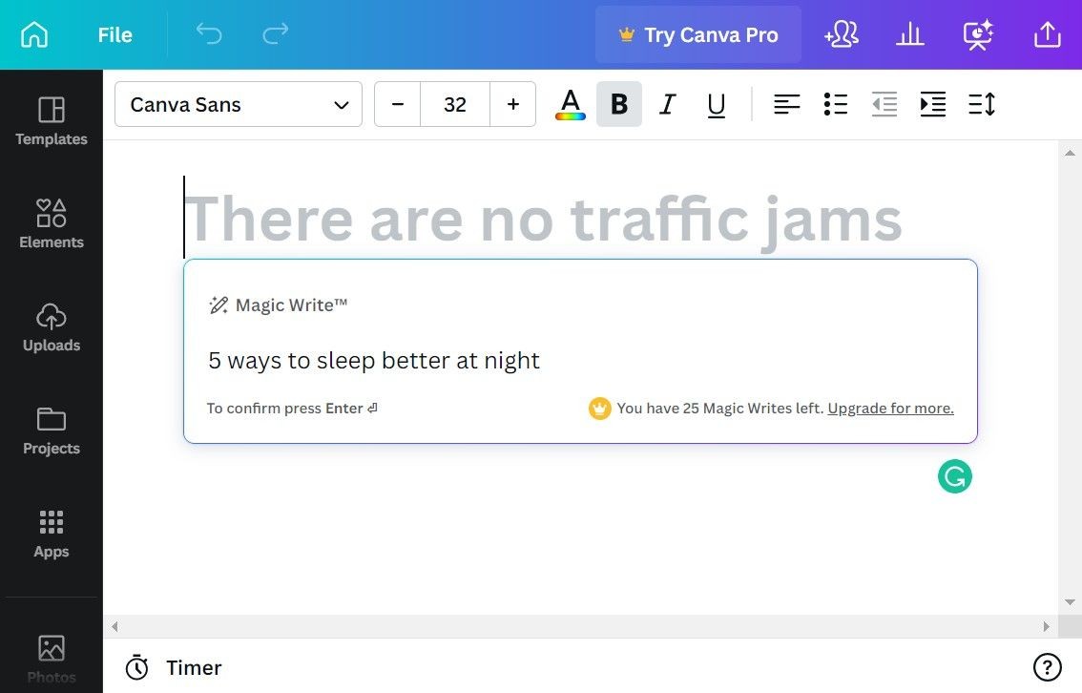The image size is (1082, 693).
Task: Click 'Upgrade for more.' link
Action: [891, 408]
